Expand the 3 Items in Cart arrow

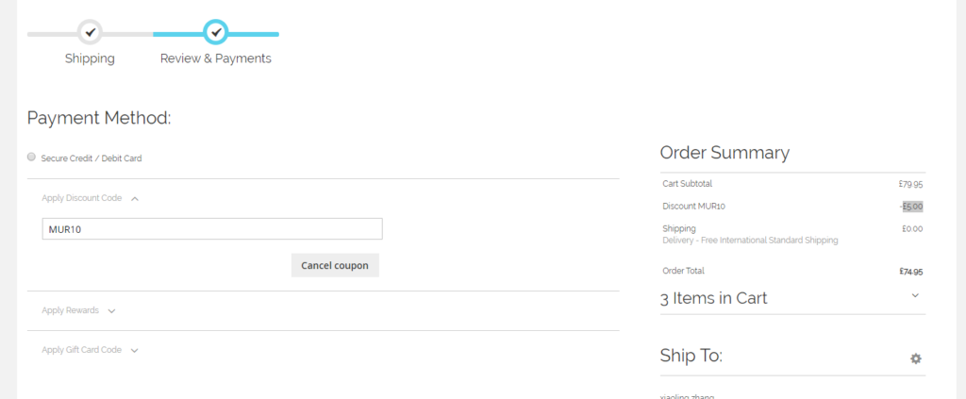tap(915, 295)
